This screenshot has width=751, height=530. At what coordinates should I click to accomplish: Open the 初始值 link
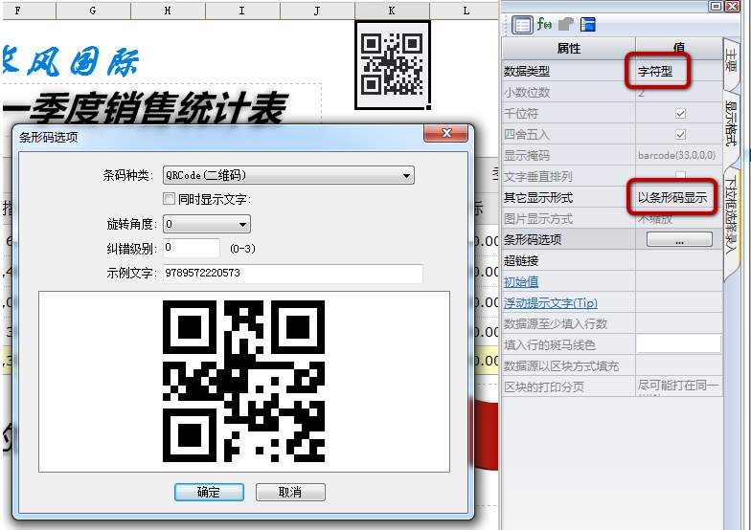521,281
